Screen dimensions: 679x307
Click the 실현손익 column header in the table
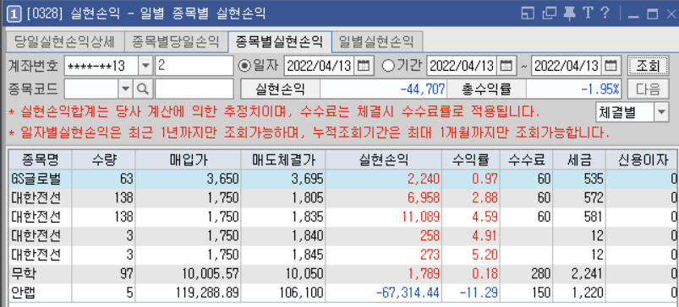click(x=383, y=160)
